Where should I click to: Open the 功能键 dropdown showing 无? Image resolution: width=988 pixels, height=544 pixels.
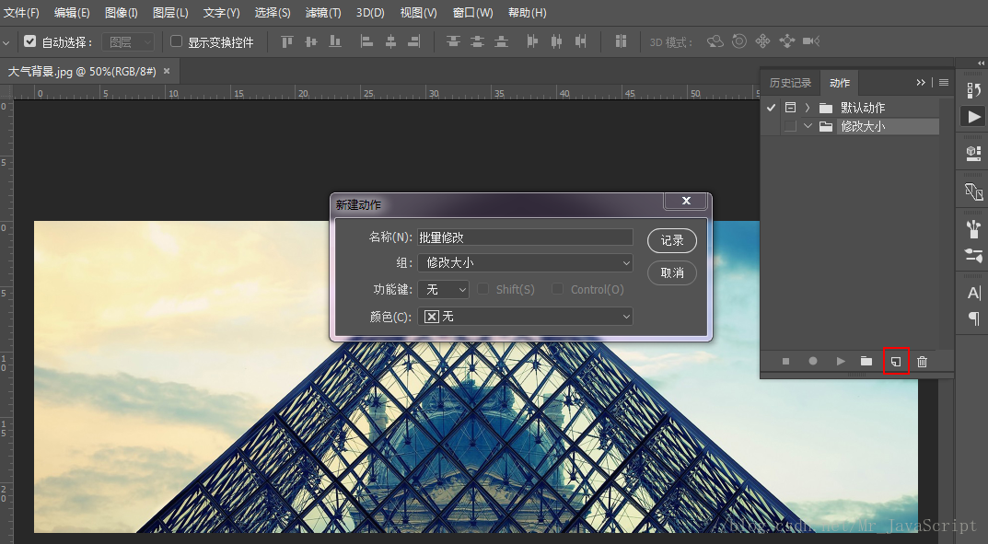(x=444, y=289)
